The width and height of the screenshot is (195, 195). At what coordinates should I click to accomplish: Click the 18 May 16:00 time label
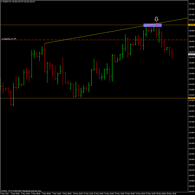coord(172,194)
